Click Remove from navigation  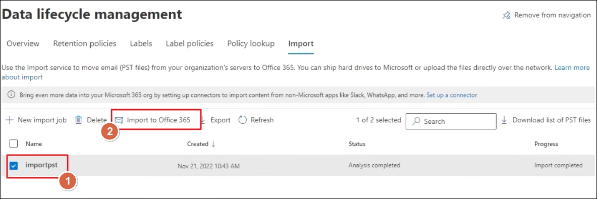(x=553, y=15)
